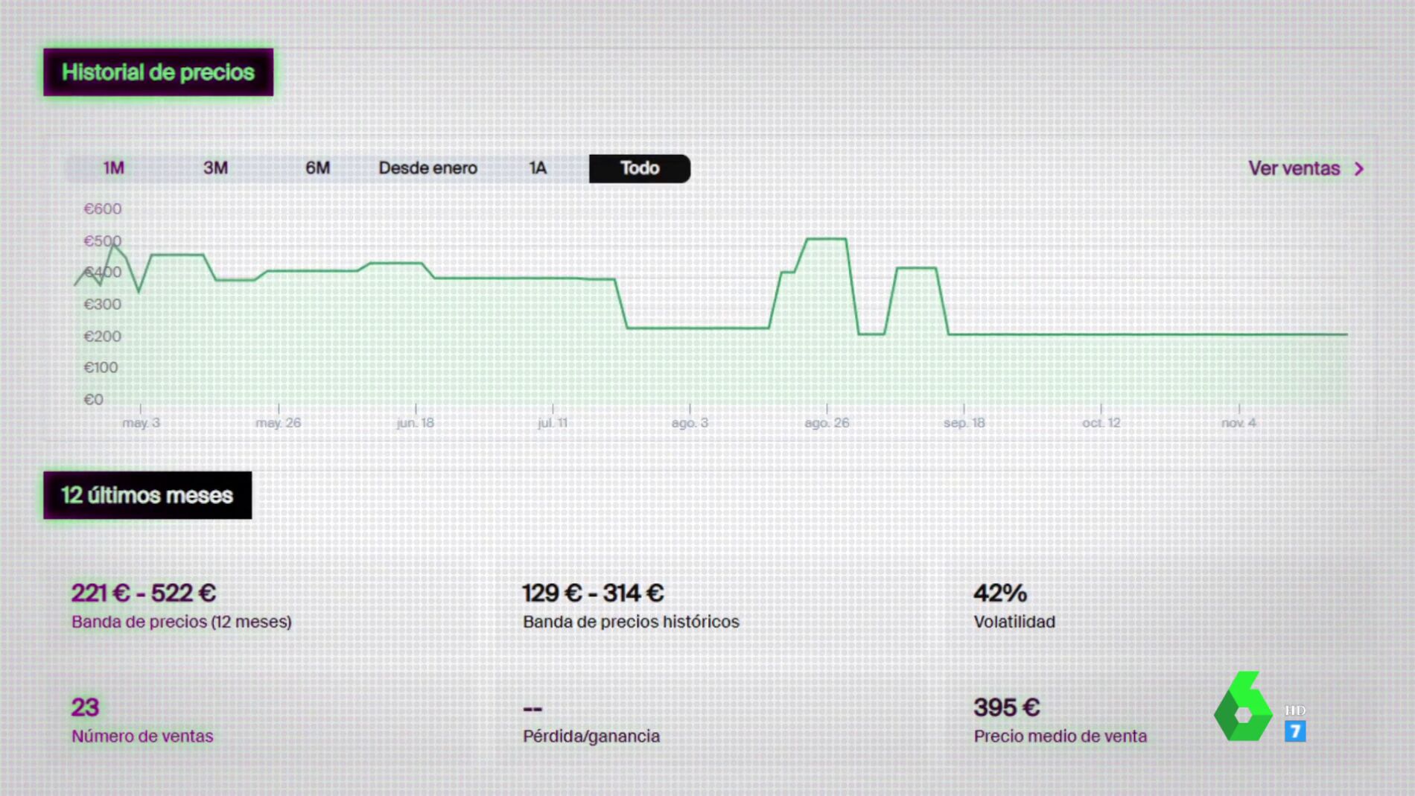The height and width of the screenshot is (796, 1415).
Task: Click the 12 últimos meses heading
Action: coord(147,495)
